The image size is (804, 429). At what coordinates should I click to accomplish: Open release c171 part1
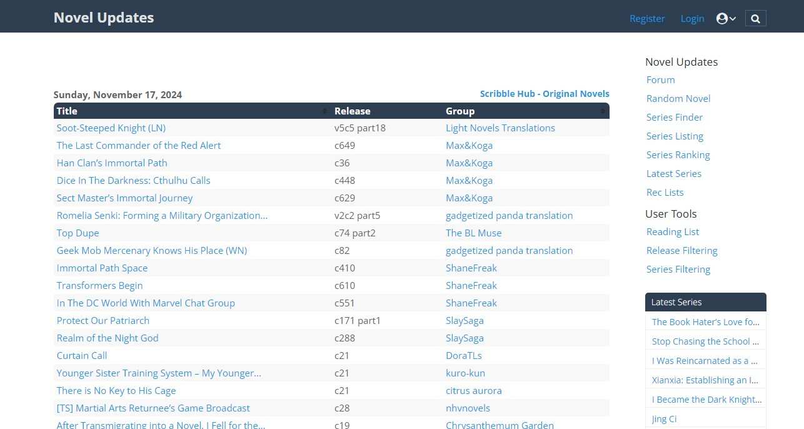358,321
